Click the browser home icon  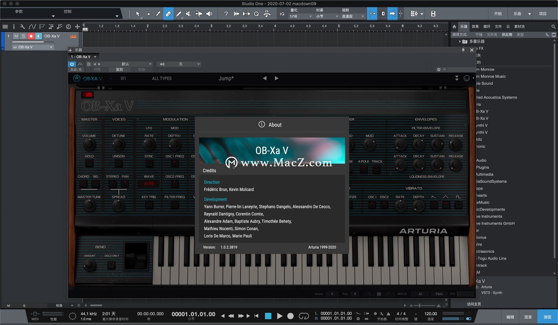454,27
